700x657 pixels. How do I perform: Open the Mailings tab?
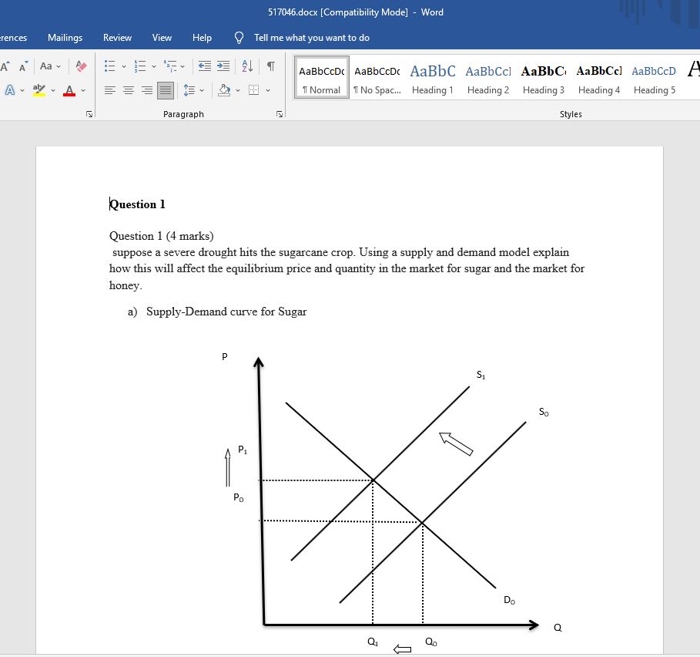pos(65,38)
